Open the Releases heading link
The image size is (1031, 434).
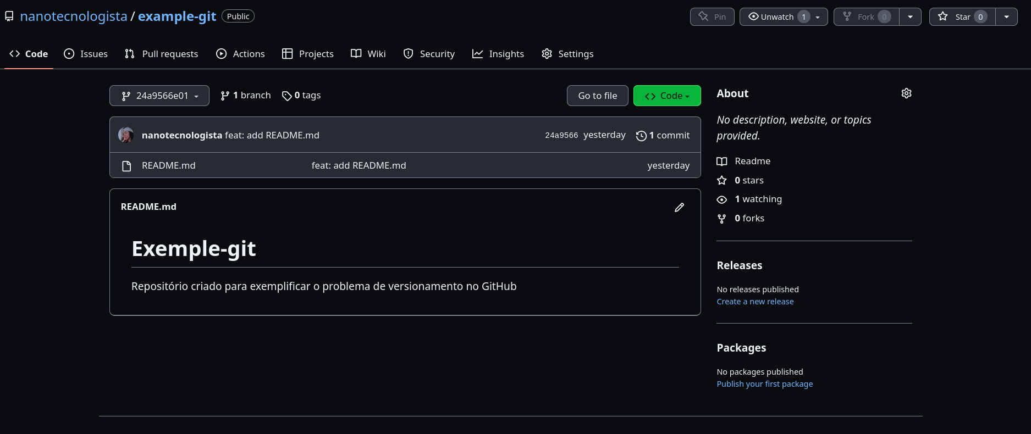(740, 265)
